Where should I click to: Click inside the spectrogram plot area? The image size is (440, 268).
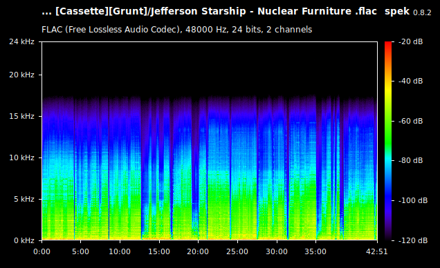210,141
